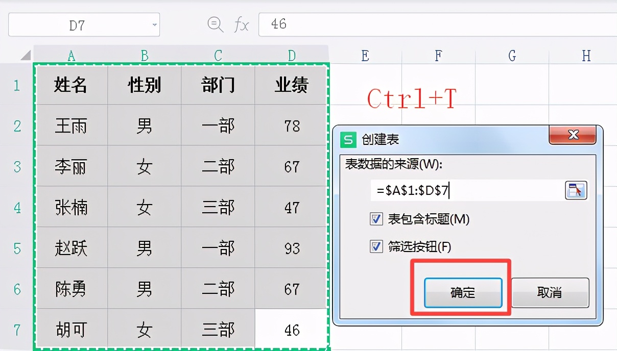Click row number 5
The width and height of the screenshot is (617, 351).
click(16, 248)
